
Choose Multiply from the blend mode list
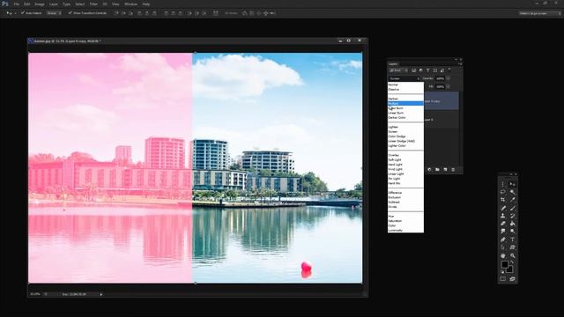(x=405, y=104)
